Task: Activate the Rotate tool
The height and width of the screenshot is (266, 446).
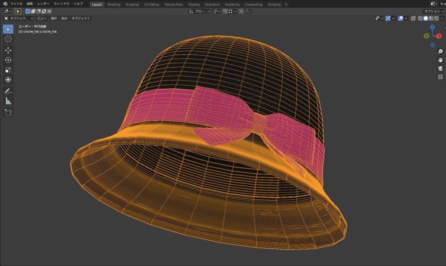Action: coord(8,60)
